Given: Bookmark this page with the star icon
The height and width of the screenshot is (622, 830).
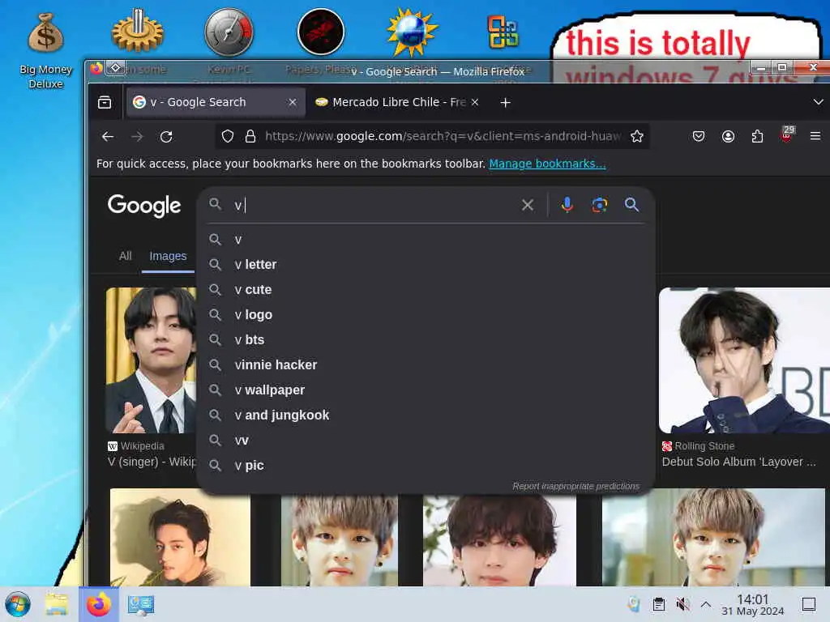Looking at the screenshot, I should tap(637, 136).
